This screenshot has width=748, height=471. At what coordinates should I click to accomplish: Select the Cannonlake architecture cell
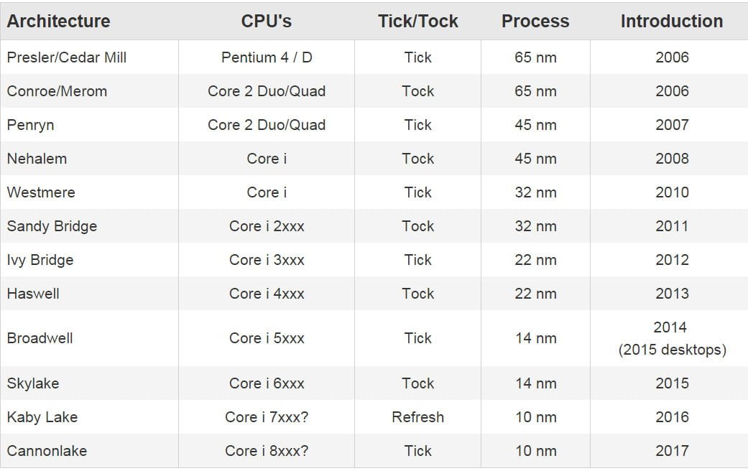point(47,451)
